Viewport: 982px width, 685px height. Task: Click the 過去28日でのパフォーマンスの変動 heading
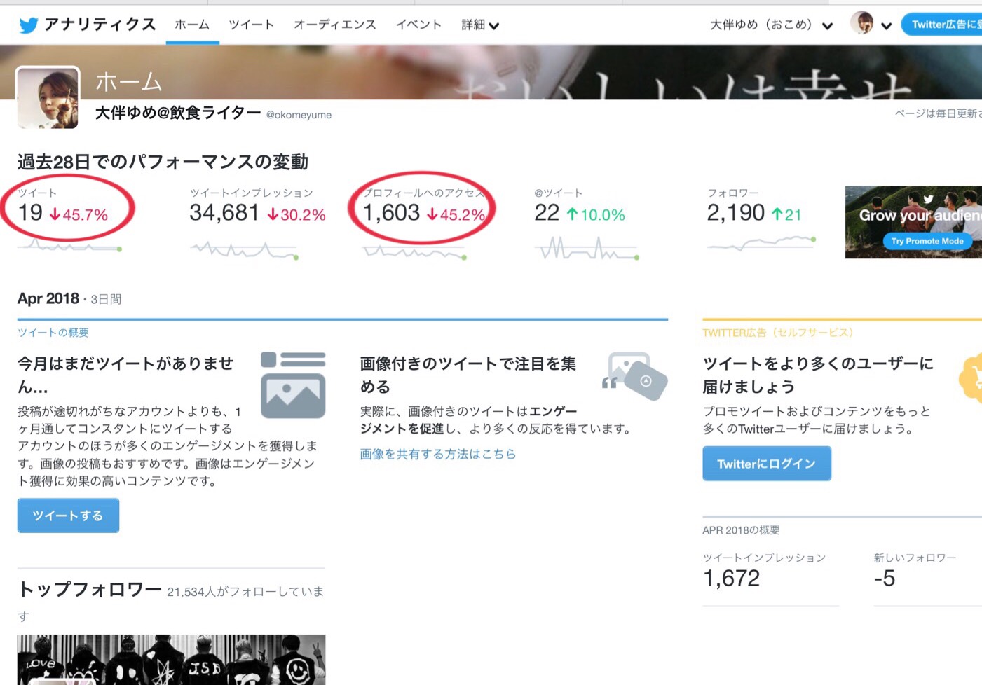(x=163, y=162)
